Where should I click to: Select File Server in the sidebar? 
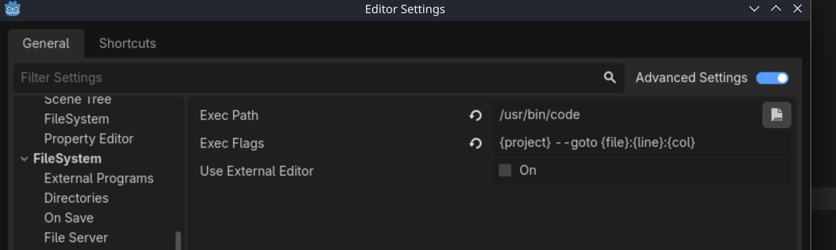coord(76,237)
